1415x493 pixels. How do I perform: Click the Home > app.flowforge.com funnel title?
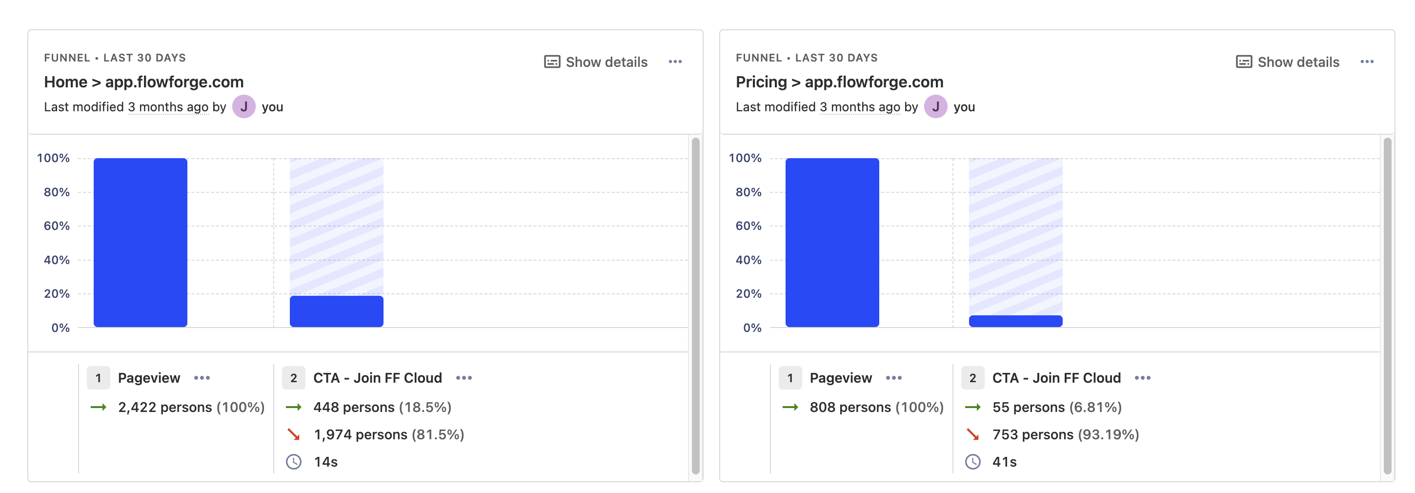click(144, 82)
